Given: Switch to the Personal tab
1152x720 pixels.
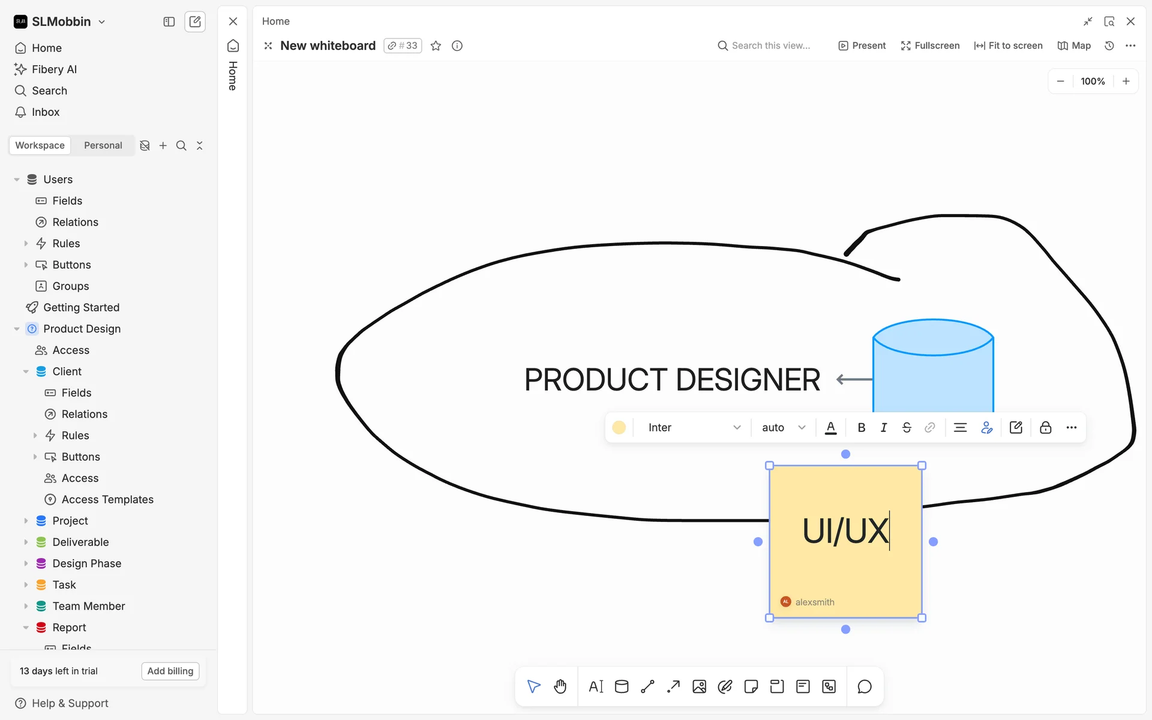Looking at the screenshot, I should click(103, 145).
